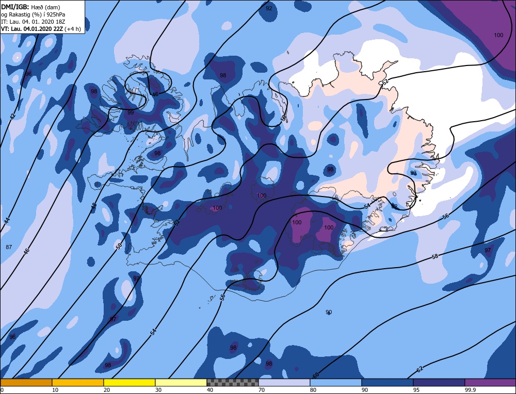Select the '44' contour label

click(7, 221)
